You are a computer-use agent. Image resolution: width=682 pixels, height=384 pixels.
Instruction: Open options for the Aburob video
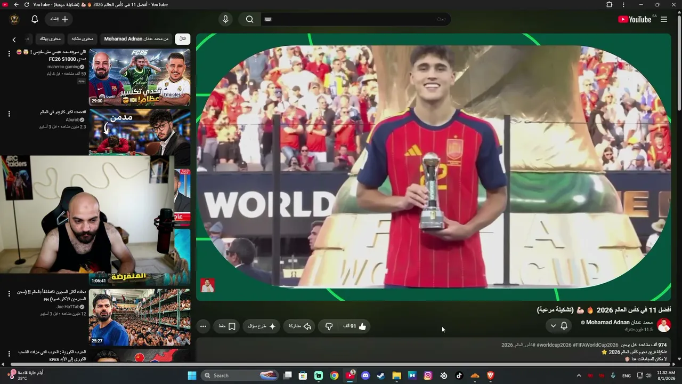(x=9, y=114)
